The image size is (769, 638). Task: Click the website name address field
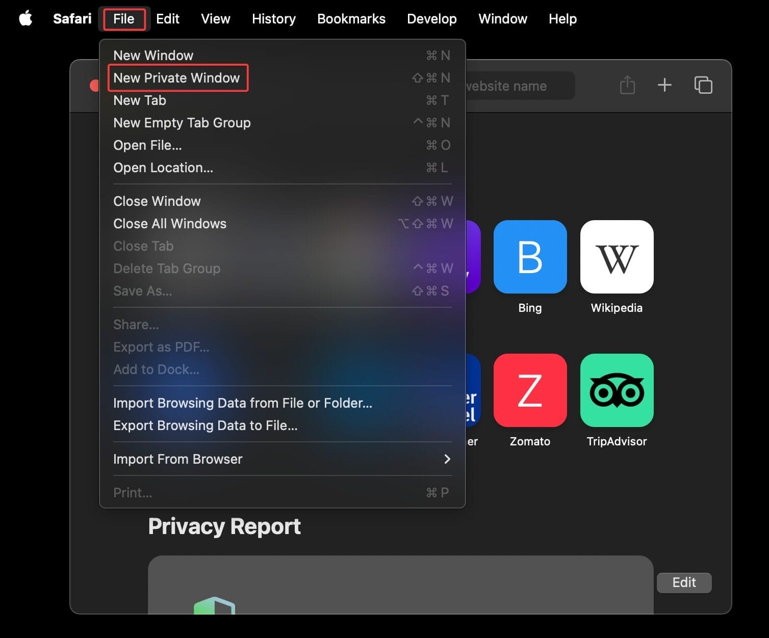(518, 86)
